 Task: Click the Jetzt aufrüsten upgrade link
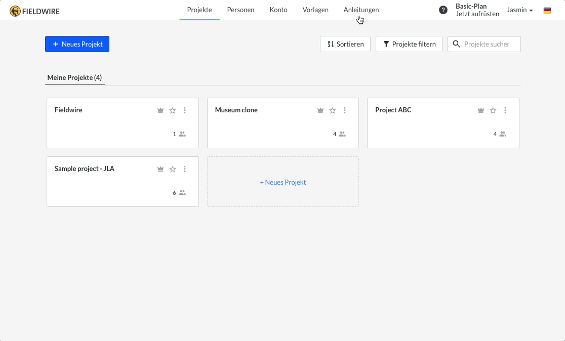pyautogui.click(x=477, y=14)
